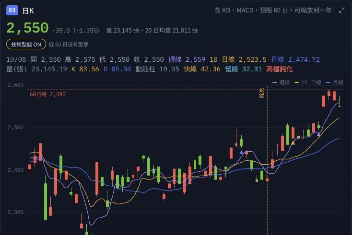Click the 量 23,145 張 volume text
Image resolution: width=352 pixels, height=235 pixels.
click(123, 31)
